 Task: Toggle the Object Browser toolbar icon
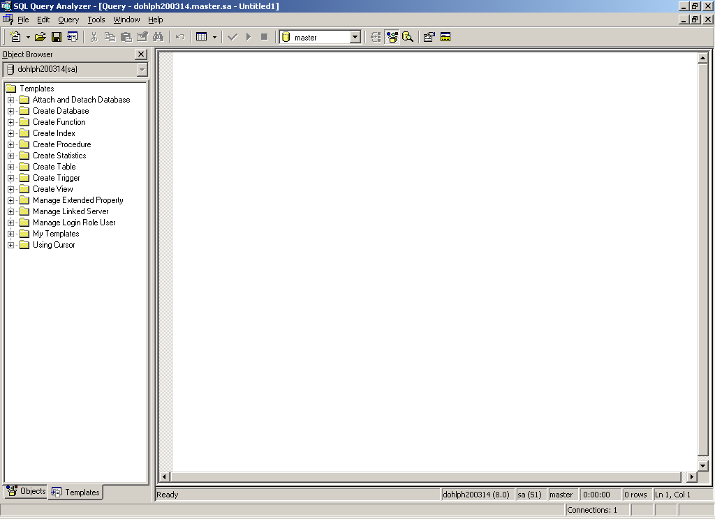pos(392,37)
